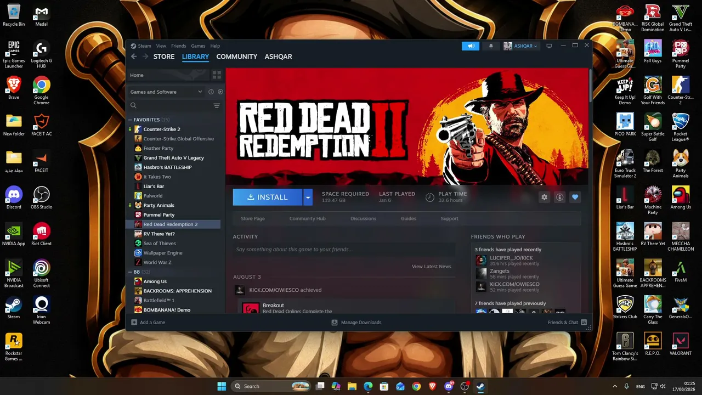The width and height of the screenshot is (702, 395).
Task: Click the Add a Game plus icon
Action: coord(134,322)
